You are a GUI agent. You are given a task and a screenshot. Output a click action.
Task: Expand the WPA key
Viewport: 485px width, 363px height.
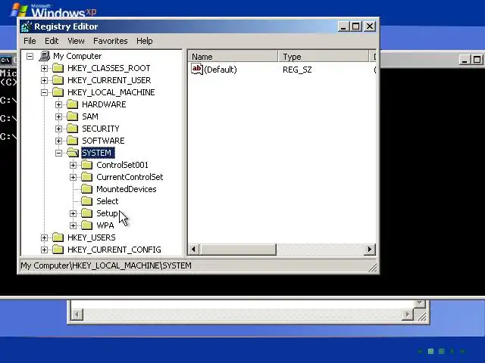74,225
